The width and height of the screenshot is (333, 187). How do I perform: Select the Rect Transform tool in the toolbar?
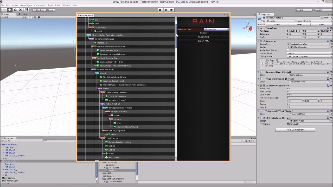tap(26, 10)
